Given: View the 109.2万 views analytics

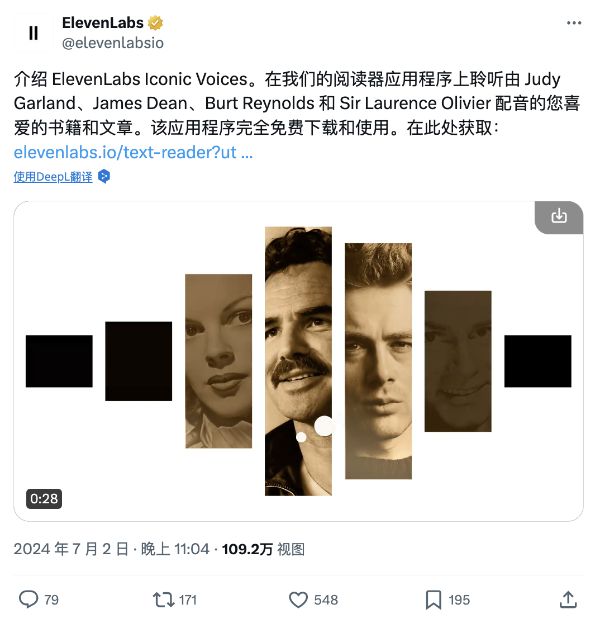Looking at the screenshot, I should point(263,549).
